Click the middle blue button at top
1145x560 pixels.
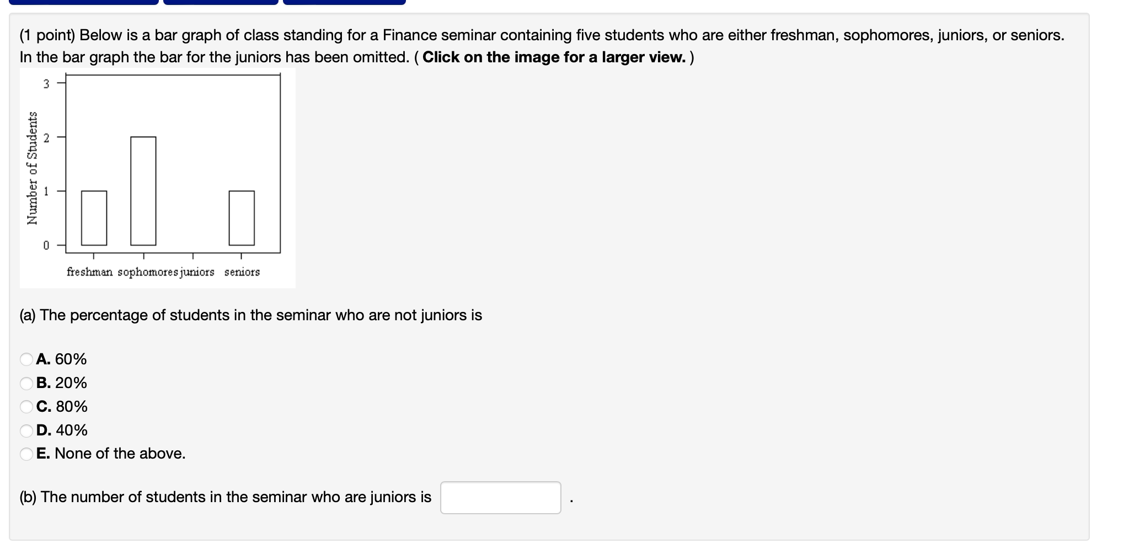tap(221, 2)
